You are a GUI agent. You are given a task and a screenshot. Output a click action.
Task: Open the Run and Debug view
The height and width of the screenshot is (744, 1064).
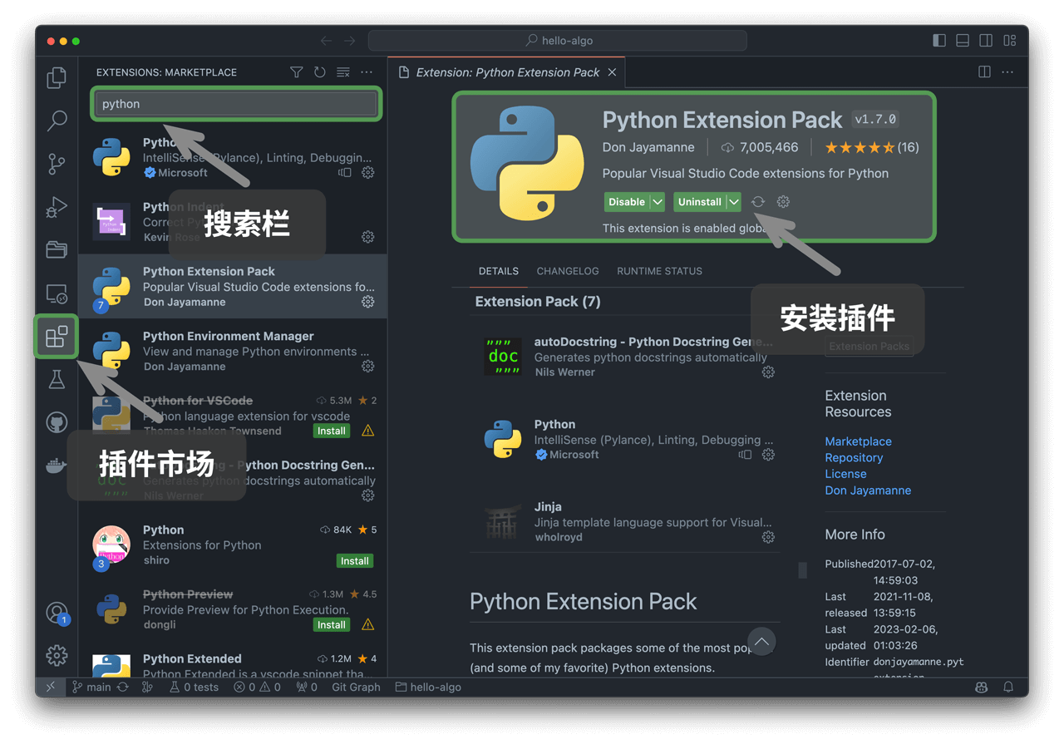point(57,207)
